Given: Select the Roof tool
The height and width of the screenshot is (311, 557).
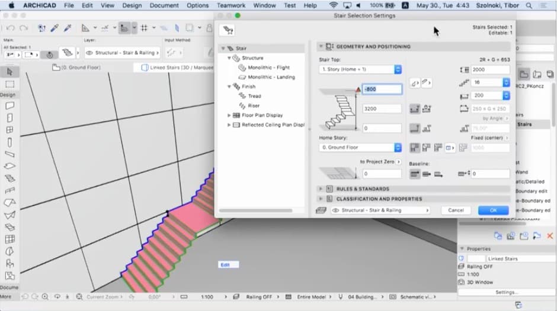Looking at the screenshot, I should (x=9, y=202).
